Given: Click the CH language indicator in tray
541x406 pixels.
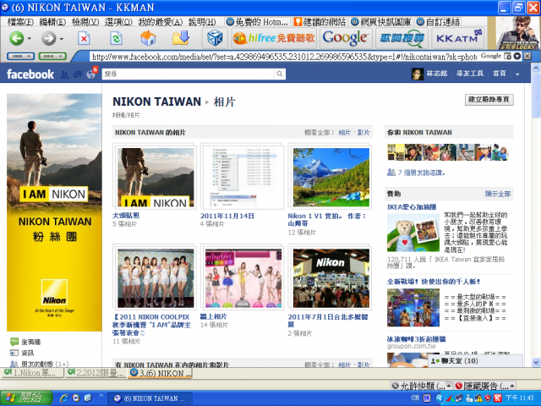Looking at the screenshot, I should click(415, 398).
